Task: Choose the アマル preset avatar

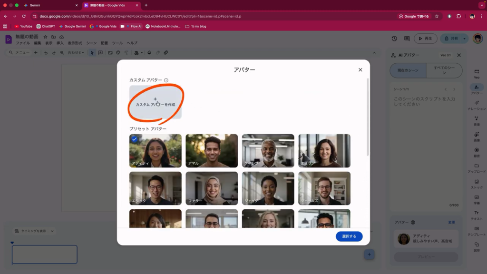Action: (212, 150)
